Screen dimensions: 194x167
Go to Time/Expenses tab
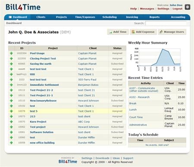(85, 17)
